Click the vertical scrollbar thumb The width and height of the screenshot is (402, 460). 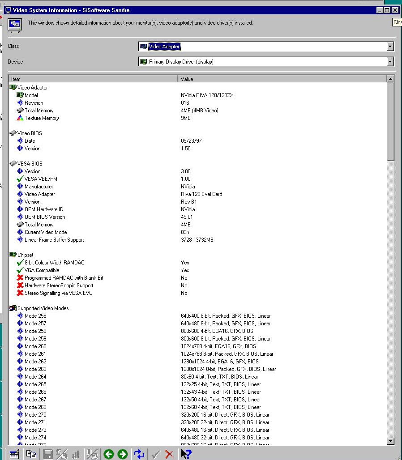390,121
